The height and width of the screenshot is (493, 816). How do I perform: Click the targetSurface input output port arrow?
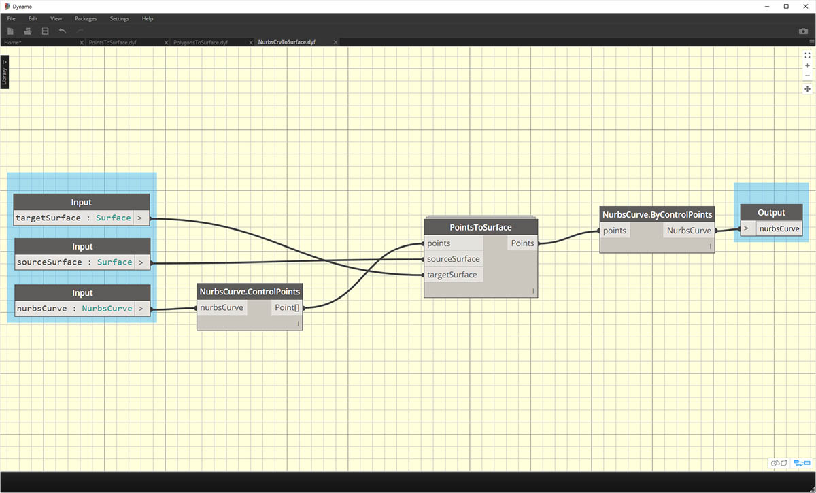tap(141, 218)
